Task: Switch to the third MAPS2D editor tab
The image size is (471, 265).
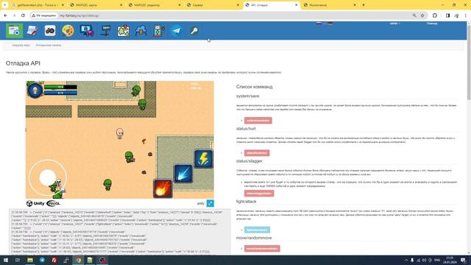Action: point(154,5)
